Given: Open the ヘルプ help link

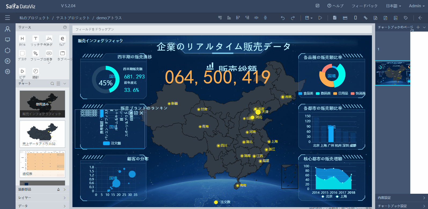Looking at the screenshot, I should (x=335, y=6).
